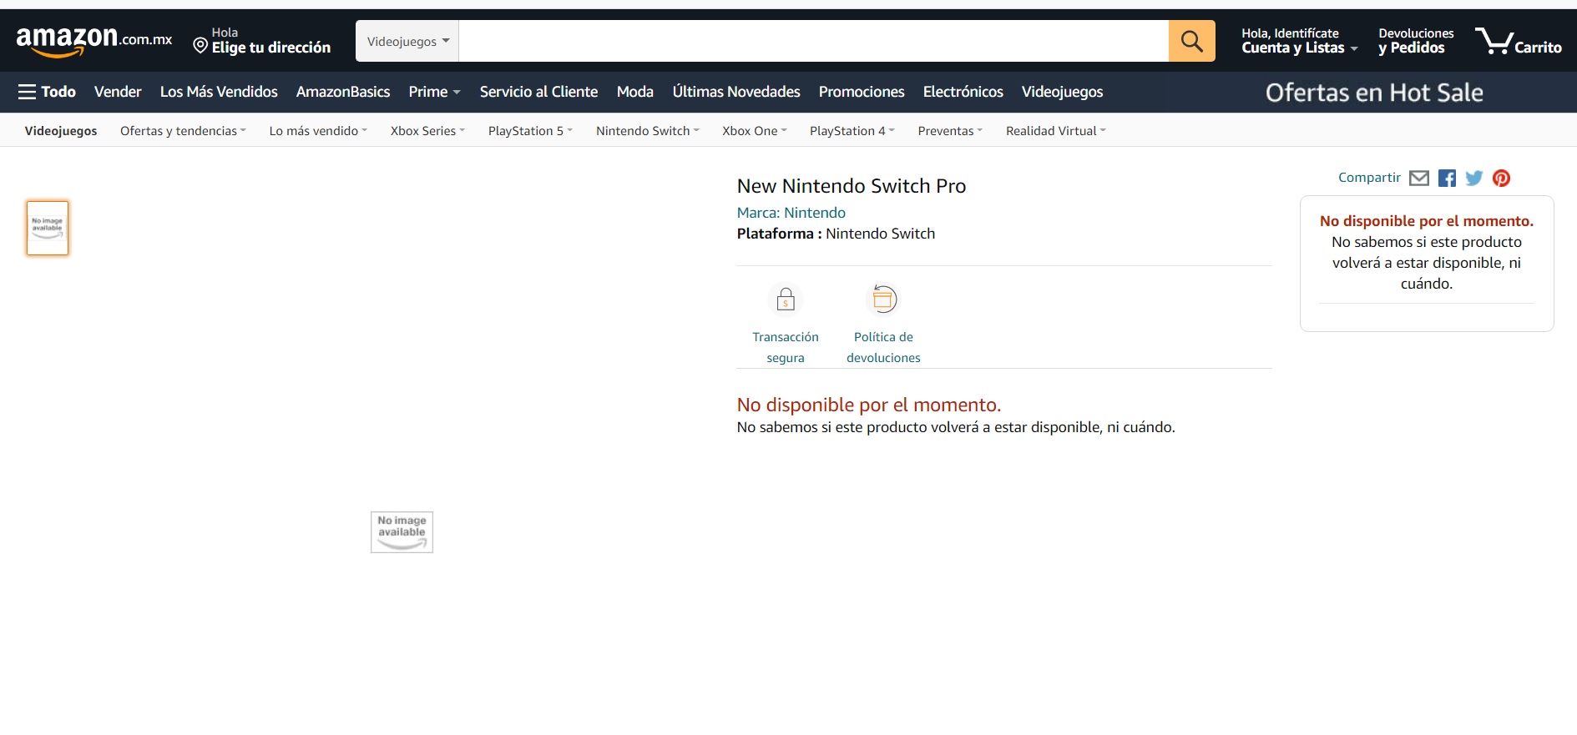Select Los Más Vendidos in navigation
The image size is (1577, 735).
[219, 92]
